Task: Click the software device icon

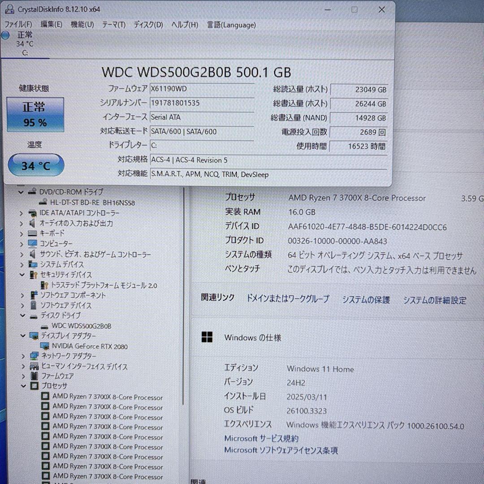Action: point(34,305)
